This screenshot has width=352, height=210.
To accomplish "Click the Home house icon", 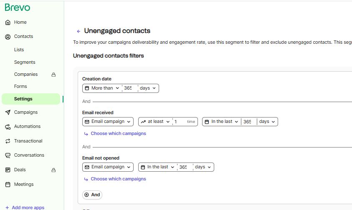I will 8,22.
